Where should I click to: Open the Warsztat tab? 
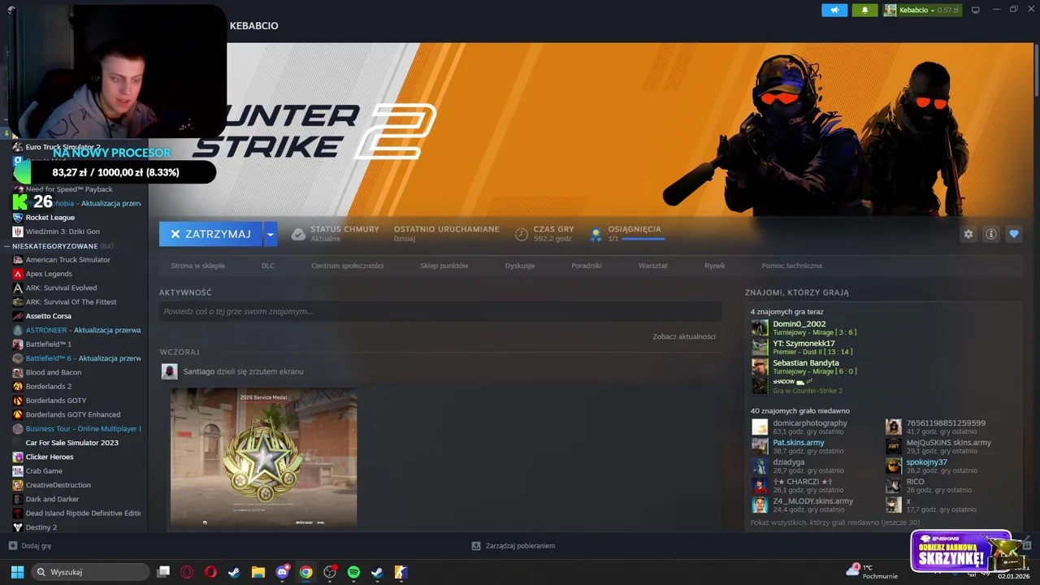click(653, 266)
